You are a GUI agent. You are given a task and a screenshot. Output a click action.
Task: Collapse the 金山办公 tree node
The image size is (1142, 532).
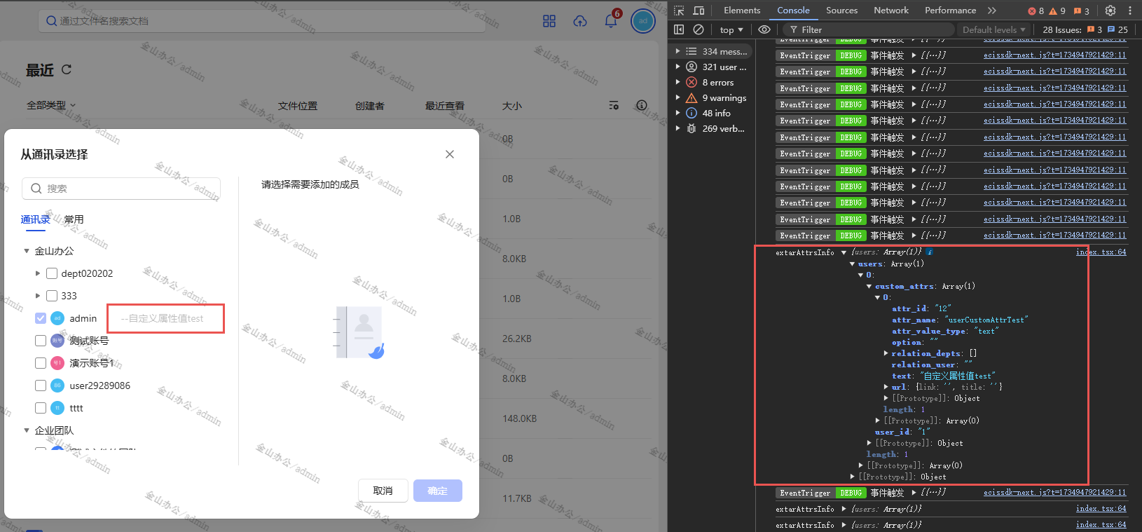(x=27, y=251)
